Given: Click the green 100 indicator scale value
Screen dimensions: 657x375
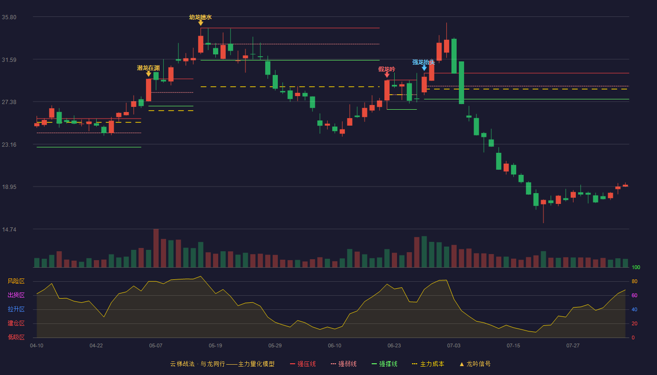Looking at the screenshot, I should [636, 267].
